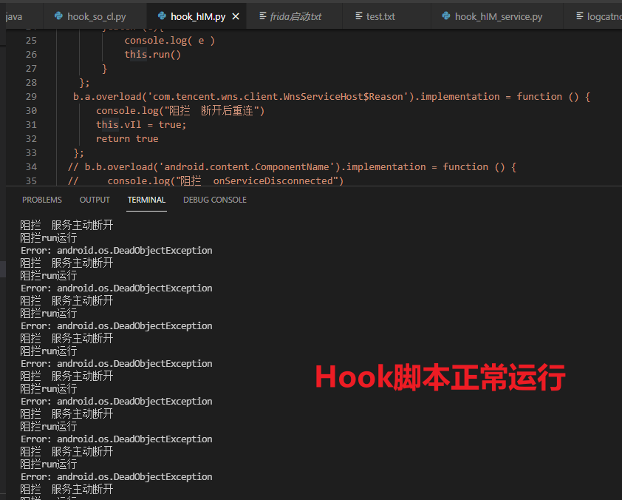Viewport: 622px width, 500px height.
Task: Click 'this.vIl = true;' on line 31
Action: (x=141, y=125)
